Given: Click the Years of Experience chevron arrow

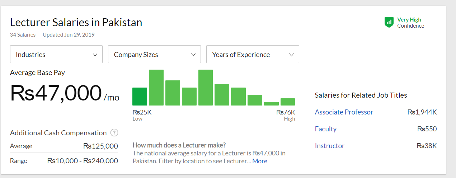Looking at the screenshot, I should 291,55.
